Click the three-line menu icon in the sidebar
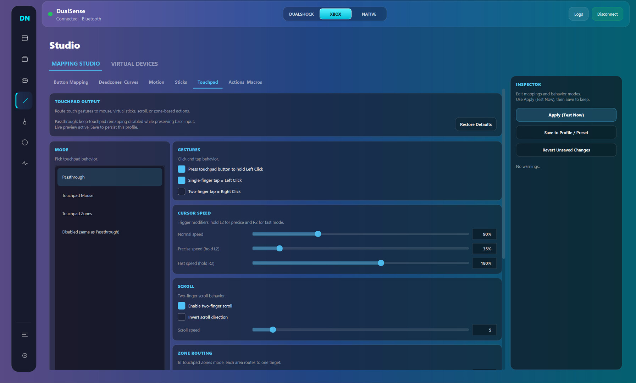The image size is (636, 383). click(24, 335)
